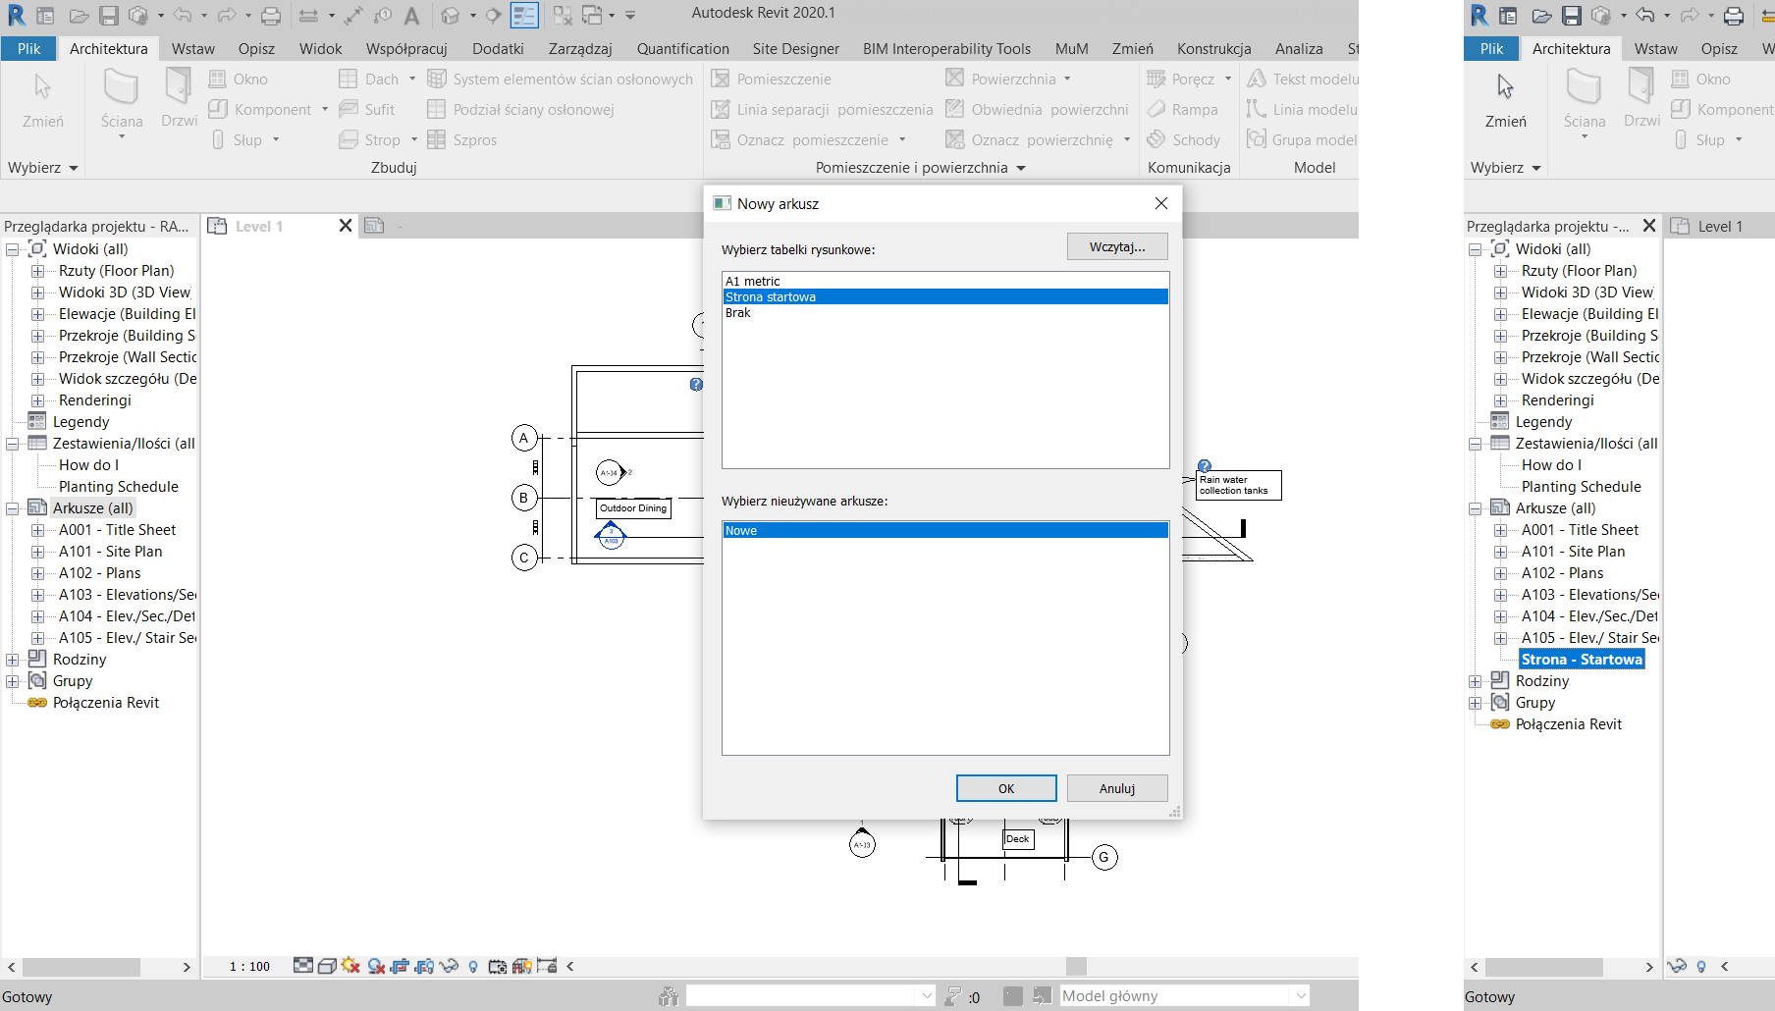
Task: Switch to the Zarządzaj ribbon tab
Action: point(579,49)
